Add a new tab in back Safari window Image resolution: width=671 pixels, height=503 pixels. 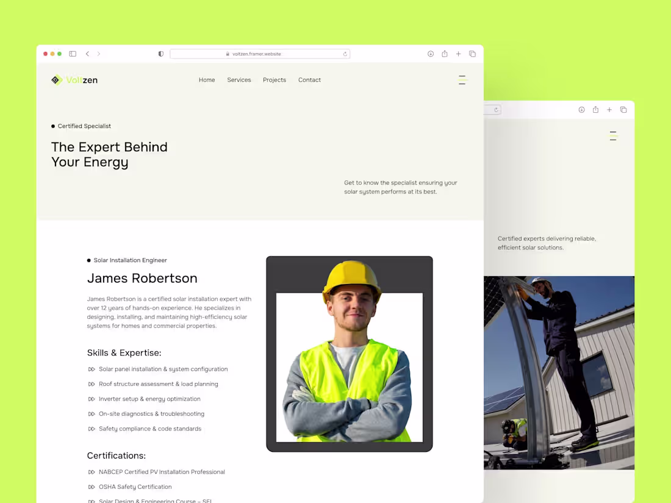pos(609,110)
